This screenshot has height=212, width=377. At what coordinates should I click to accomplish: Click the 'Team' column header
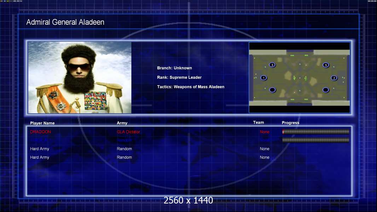259,123
